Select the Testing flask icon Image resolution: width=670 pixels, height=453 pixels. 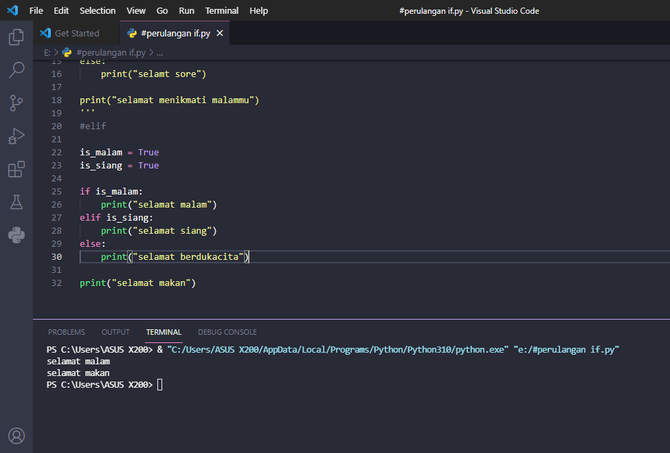[16, 202]
